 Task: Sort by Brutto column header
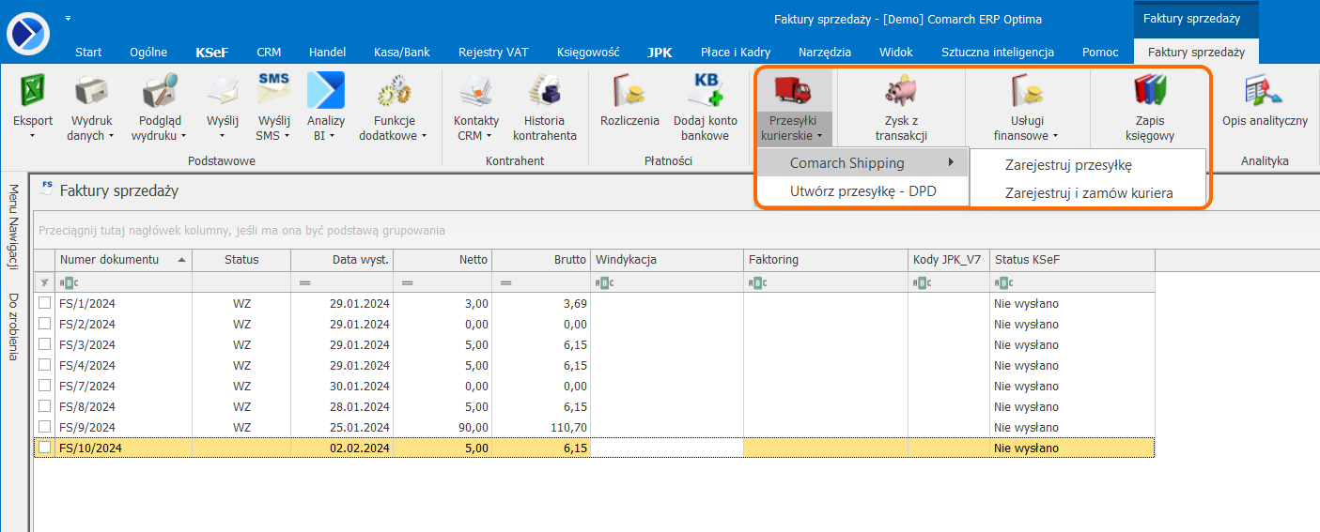[542, 260]
